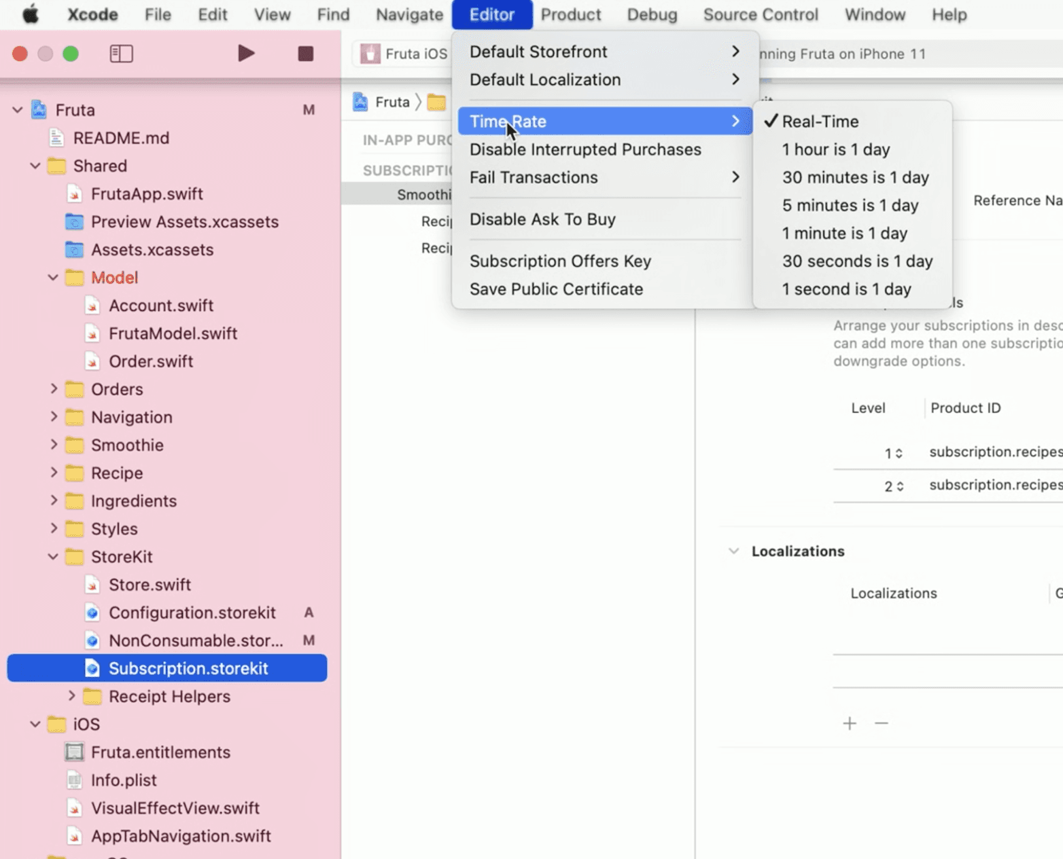
Task: Choose Disable Ask To Buy
Action: pyautogui.click(x=542, y=219)
